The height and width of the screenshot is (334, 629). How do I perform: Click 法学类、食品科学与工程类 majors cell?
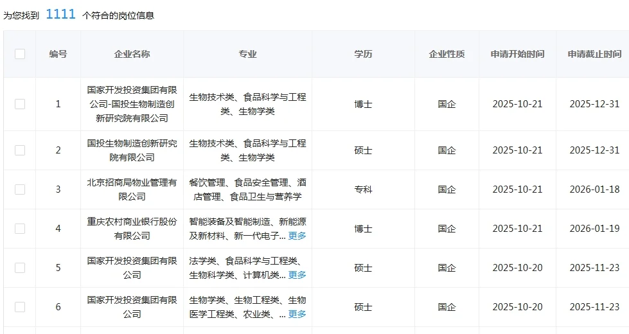(x=247, y=268)
